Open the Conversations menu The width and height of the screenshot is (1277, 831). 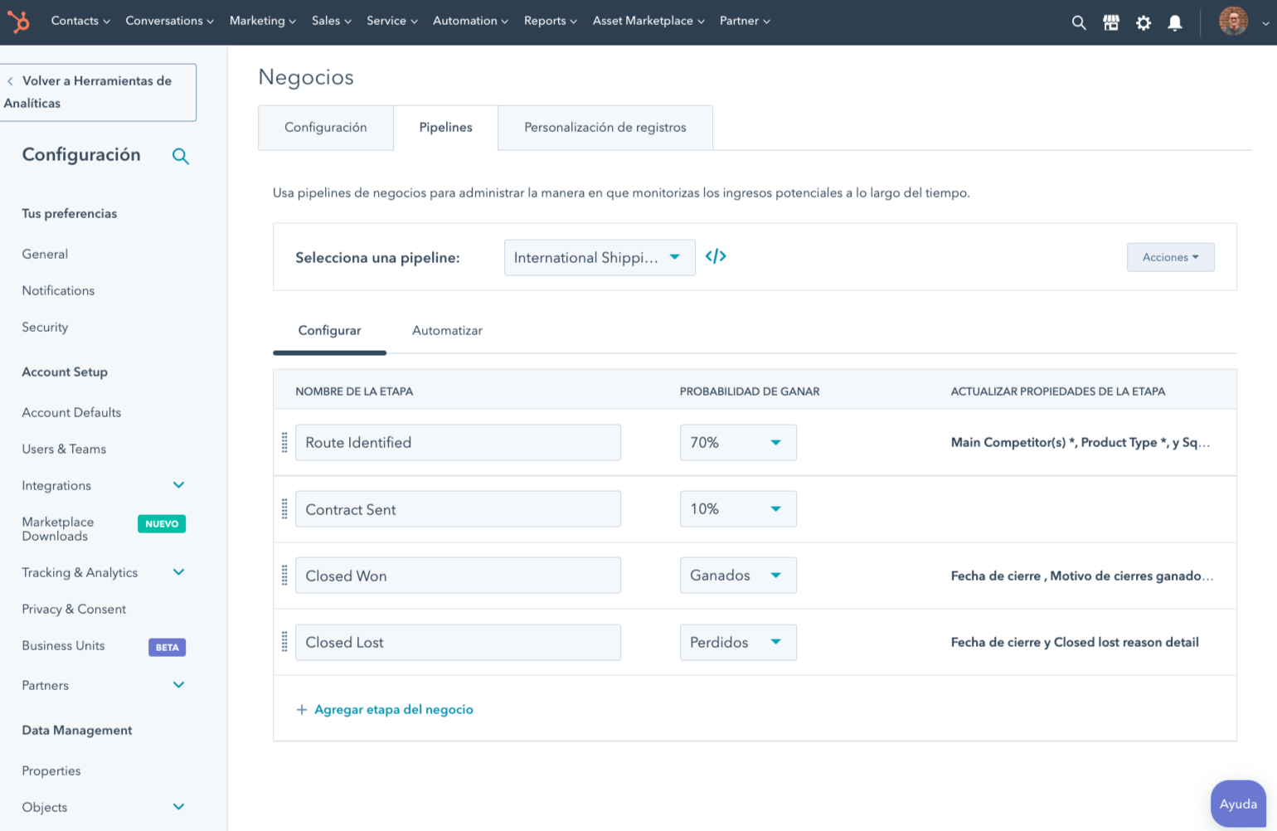169,21
